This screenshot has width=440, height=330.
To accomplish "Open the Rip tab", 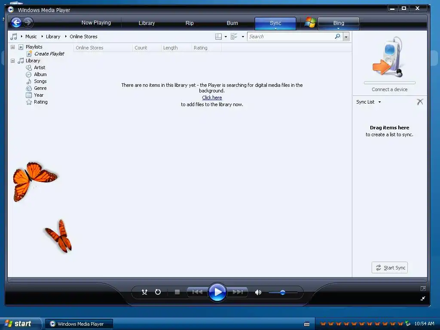I will [189, 23].
